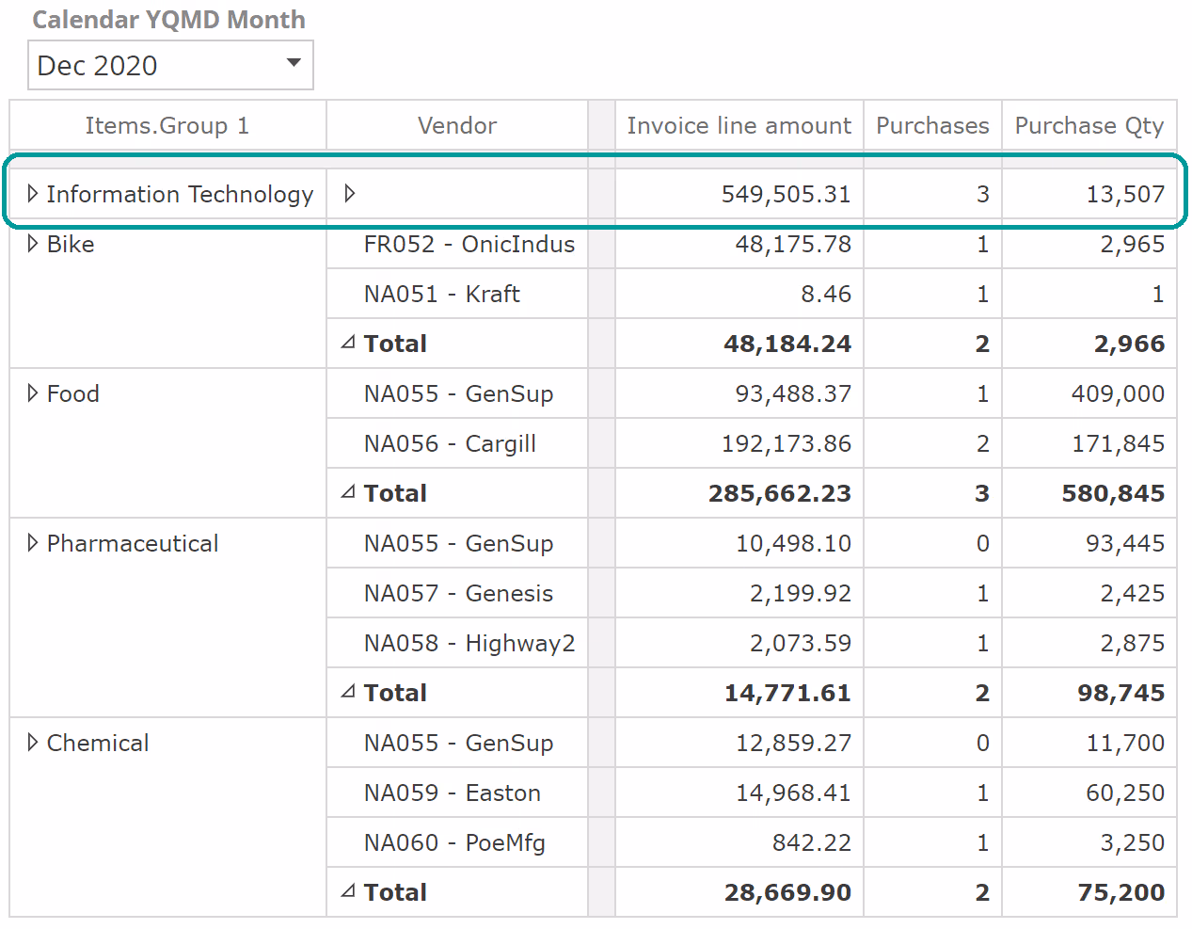Select the NA060 - PoeMfg vendor cell
Image resolution: width=1192 pixels, height=929 pixels.
click(454, 842)
